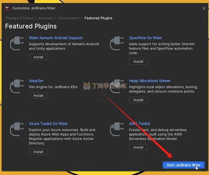The width and height of the screenshot is (209, 175).
Task: Click the AWS Toolkit plug icon
Action: point(117,129)
